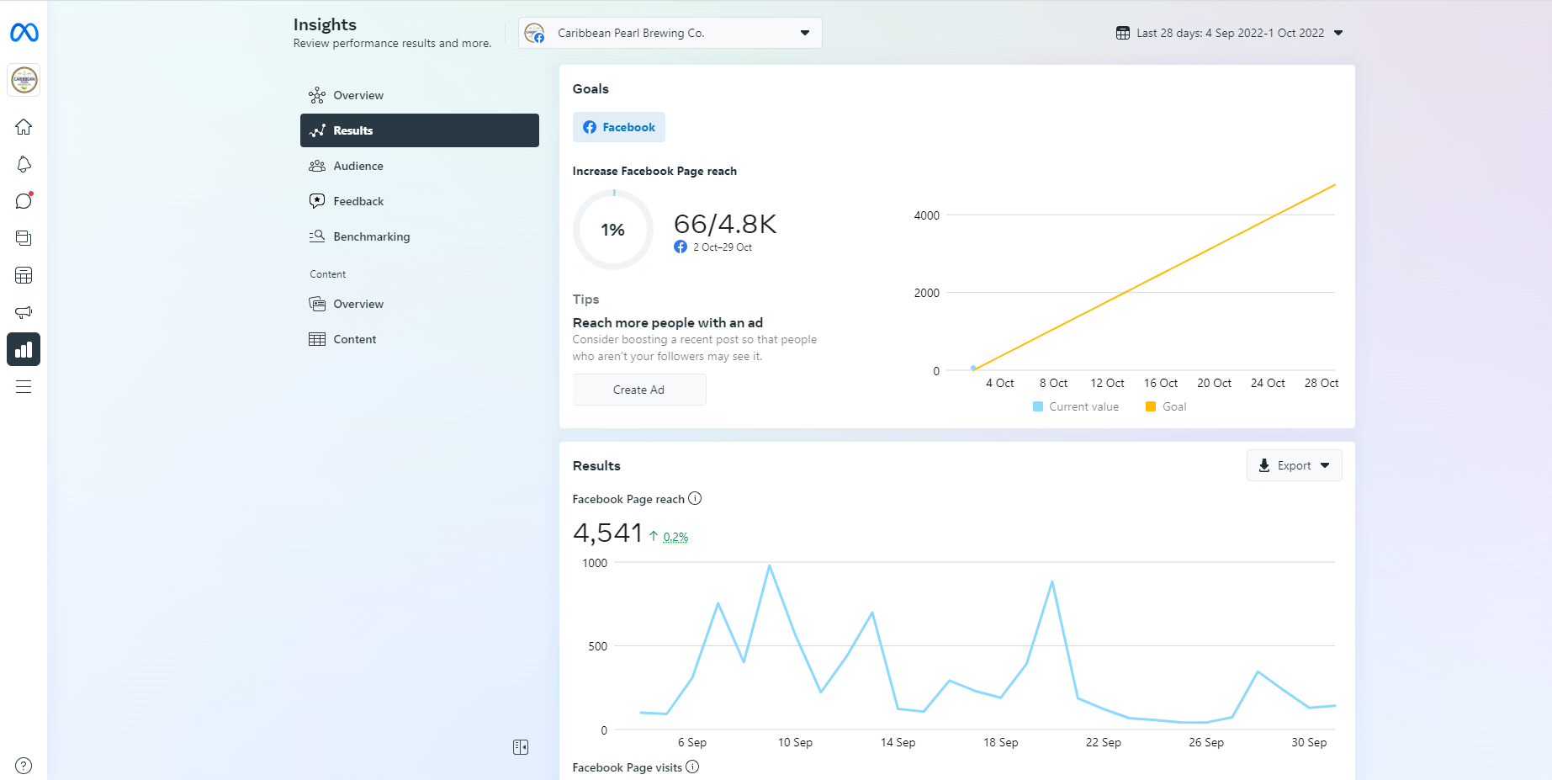
Task: Go to the Audience section
Action: (x=358, y=166)
